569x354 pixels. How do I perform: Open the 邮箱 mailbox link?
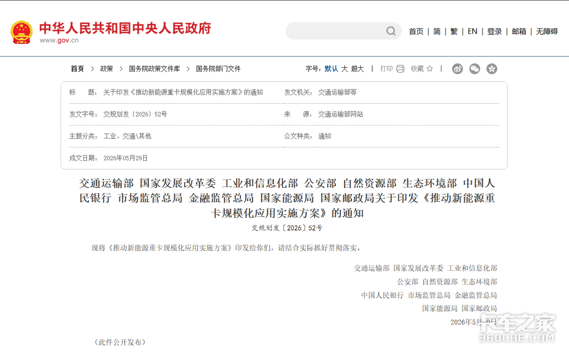click(519, 31)
